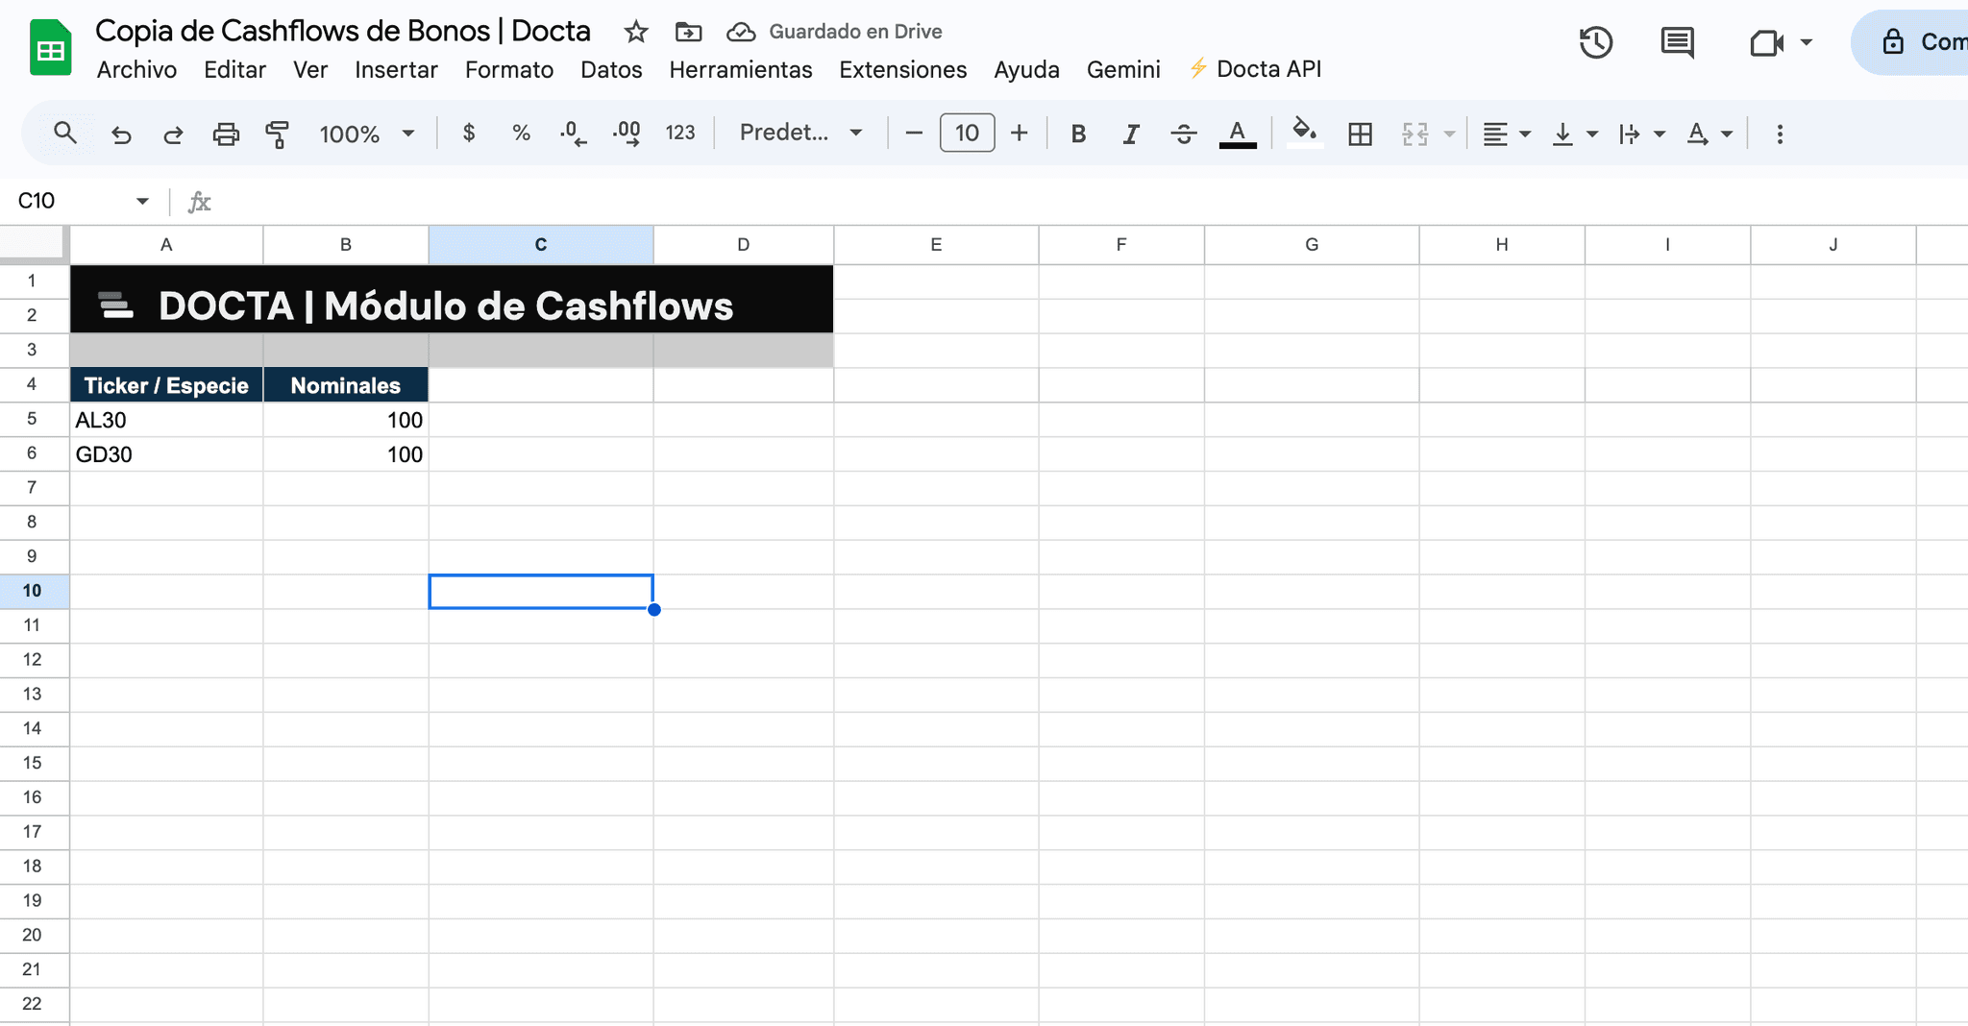Click the select-all corner box

point(34,245)
